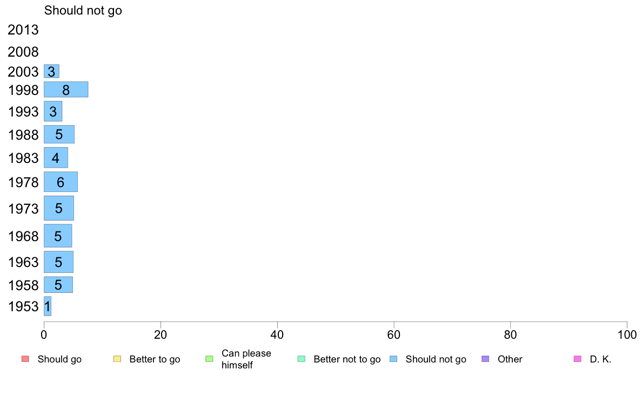Toggle the Should go legend label
The image size is (642, 397).
tap(59, 359)
